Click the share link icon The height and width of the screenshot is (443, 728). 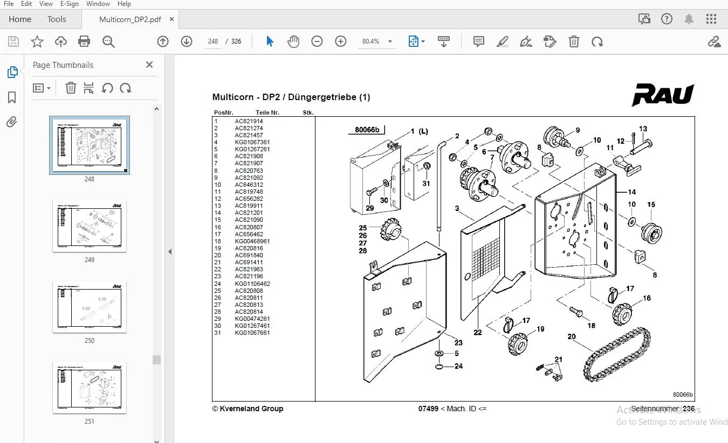[714, 41]
